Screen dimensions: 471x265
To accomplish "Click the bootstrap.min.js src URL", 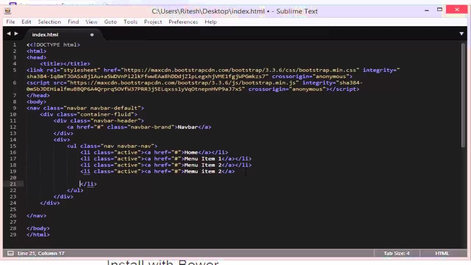I will tap(183, 83).
